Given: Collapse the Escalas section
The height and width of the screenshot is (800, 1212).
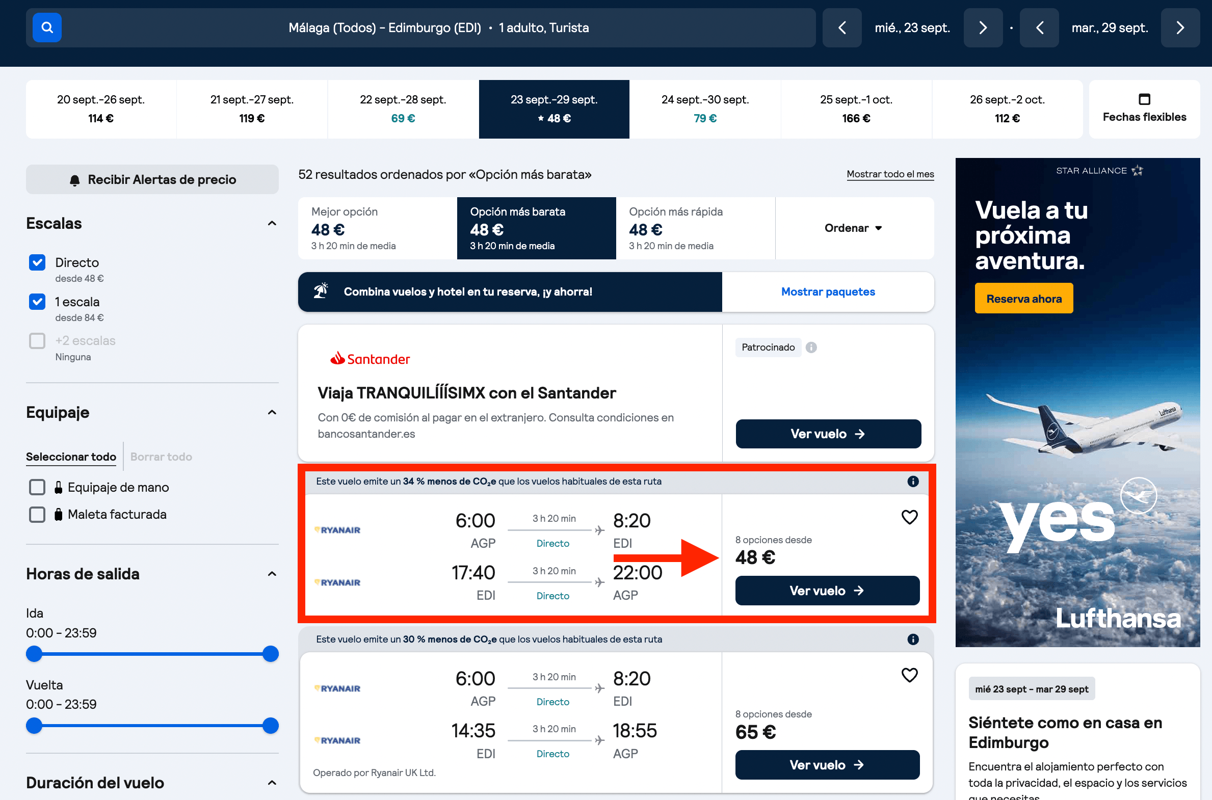Looking at the screenshot, I should pyautogui.click(x=272, y=224).
